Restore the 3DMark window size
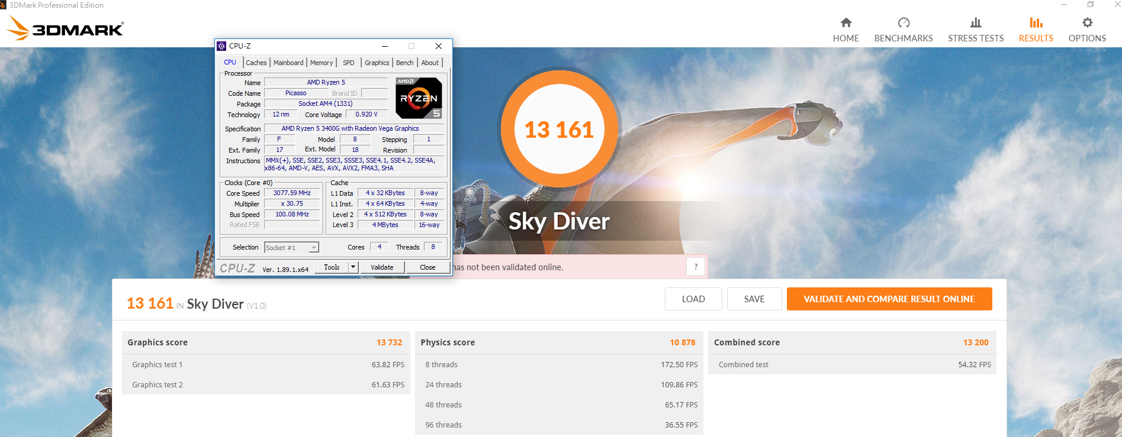 (1090, 5)
